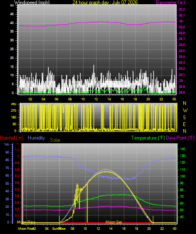
Task: Click the W compass label on wind direction
Action: pos(185,110)
